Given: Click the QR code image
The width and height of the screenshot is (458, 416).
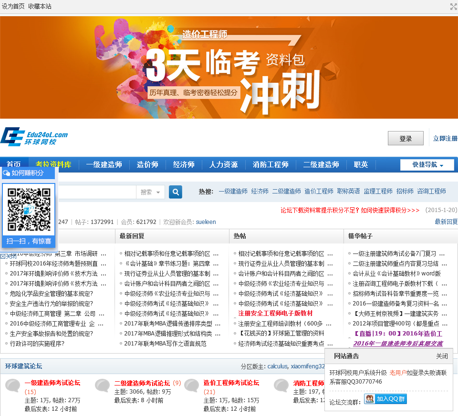Looking at the screenshot, I should 29,209.
